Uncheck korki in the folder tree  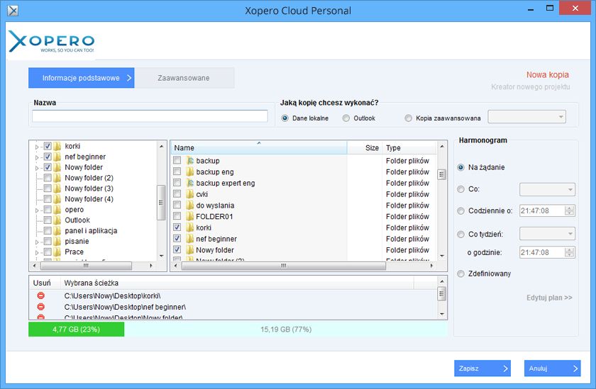[x=48, y=146]
